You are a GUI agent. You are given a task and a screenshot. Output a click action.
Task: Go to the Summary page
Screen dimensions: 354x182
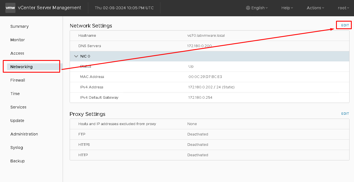pos(19,26)
